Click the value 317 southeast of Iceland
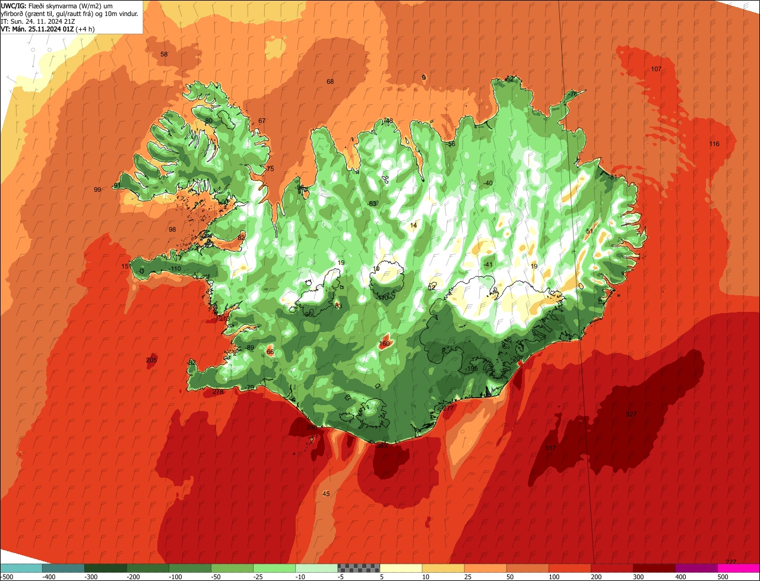 tap(550, 448)
